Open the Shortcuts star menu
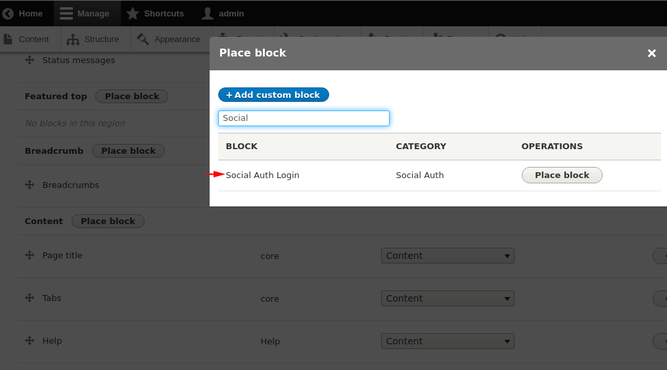667x370 pixels. click(155, 14)
